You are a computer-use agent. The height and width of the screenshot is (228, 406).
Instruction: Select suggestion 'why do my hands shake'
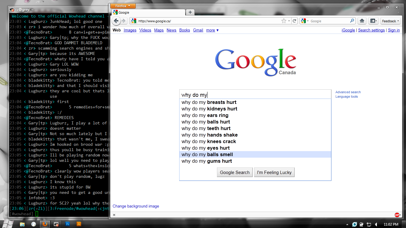pos(255,135)
